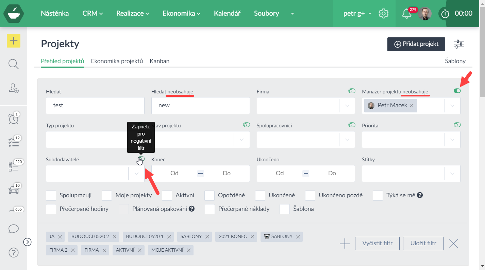Viewport: 485px width, 270px height.
Task: Switch to the Kanban tab
Action: [160, 61]
